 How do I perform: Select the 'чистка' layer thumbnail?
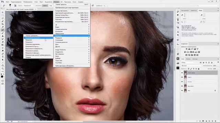[185, 82]
